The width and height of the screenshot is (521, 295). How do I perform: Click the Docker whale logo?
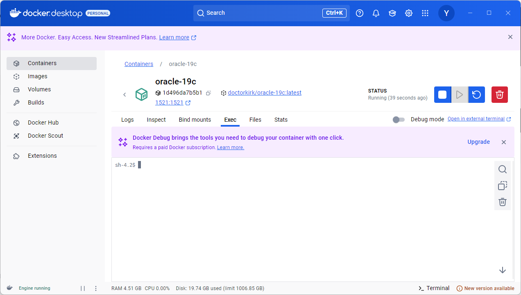pyautogui.click(x=15, y=13)
